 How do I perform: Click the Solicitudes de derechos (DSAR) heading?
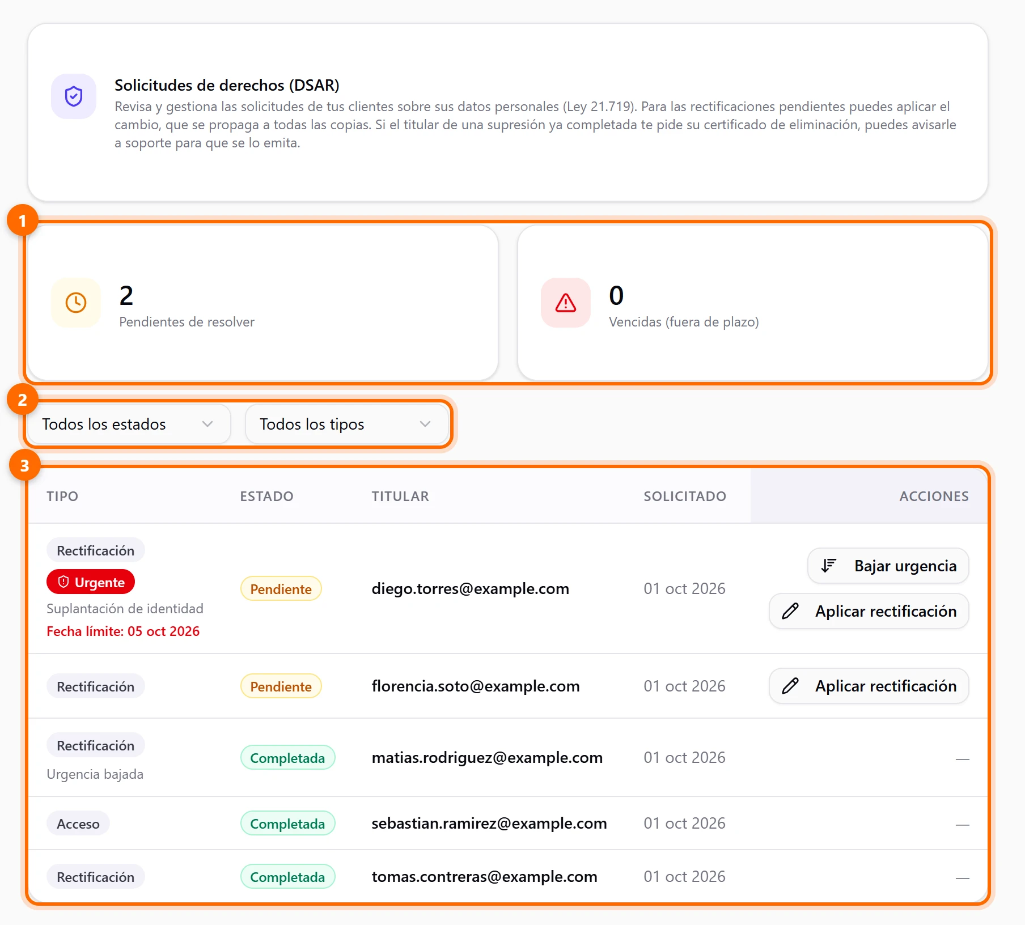227,85
